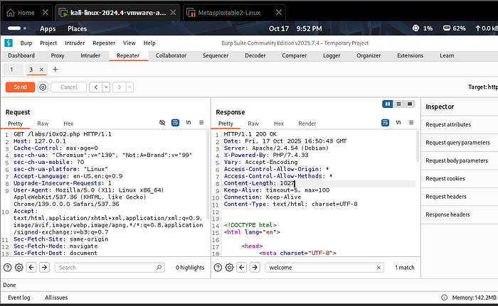Open the Collaborator tab

click(x=171, y=55)
